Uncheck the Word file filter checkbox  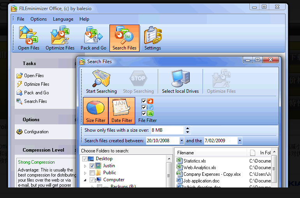click(144, 107)
